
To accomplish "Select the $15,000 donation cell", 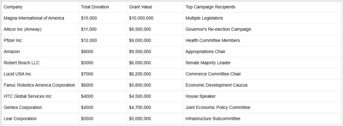I will pos(102,18).
